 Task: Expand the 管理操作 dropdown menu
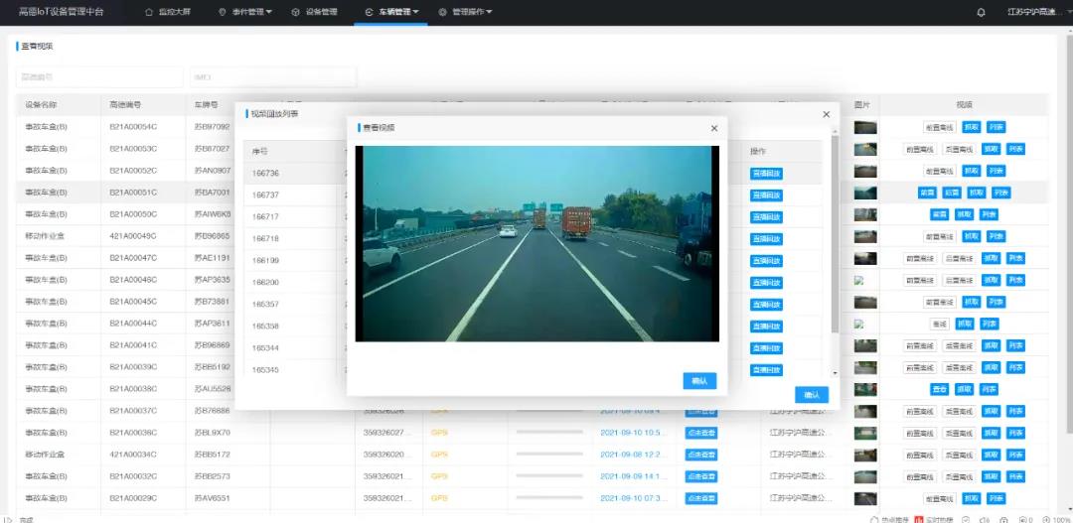point(489,12)
